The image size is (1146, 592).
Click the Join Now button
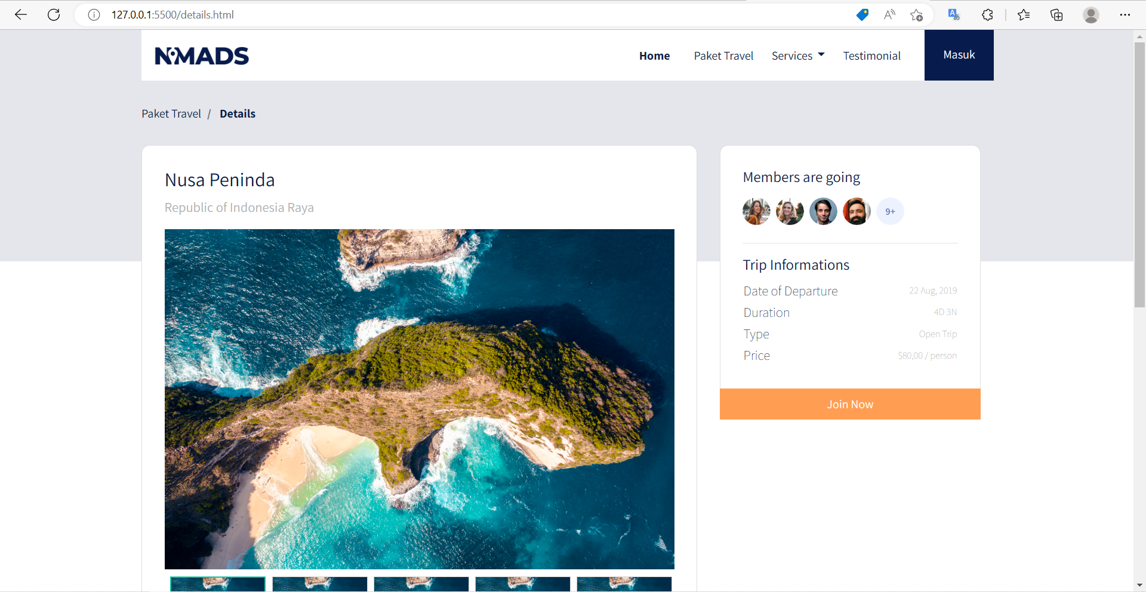coord(850,404)
